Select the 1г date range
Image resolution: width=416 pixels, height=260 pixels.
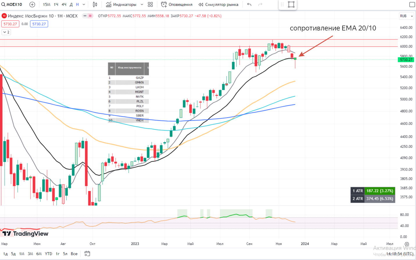58,254
